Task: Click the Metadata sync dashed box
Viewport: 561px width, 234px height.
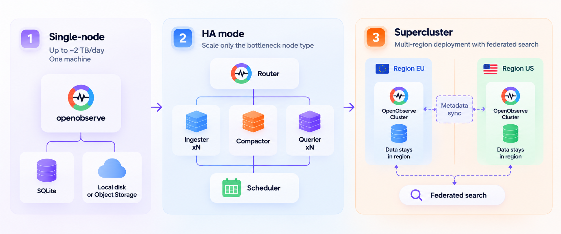Action: click(x=454, y=109)
